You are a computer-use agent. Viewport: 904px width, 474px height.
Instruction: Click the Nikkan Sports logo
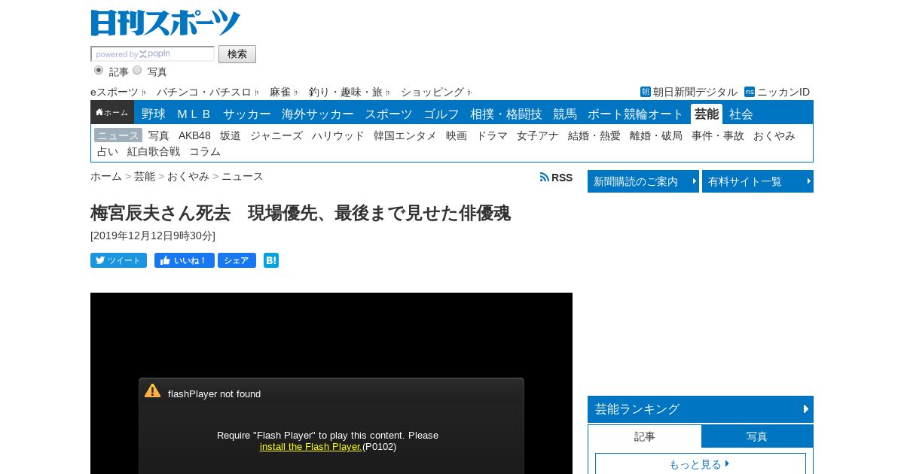click(165, 23)
